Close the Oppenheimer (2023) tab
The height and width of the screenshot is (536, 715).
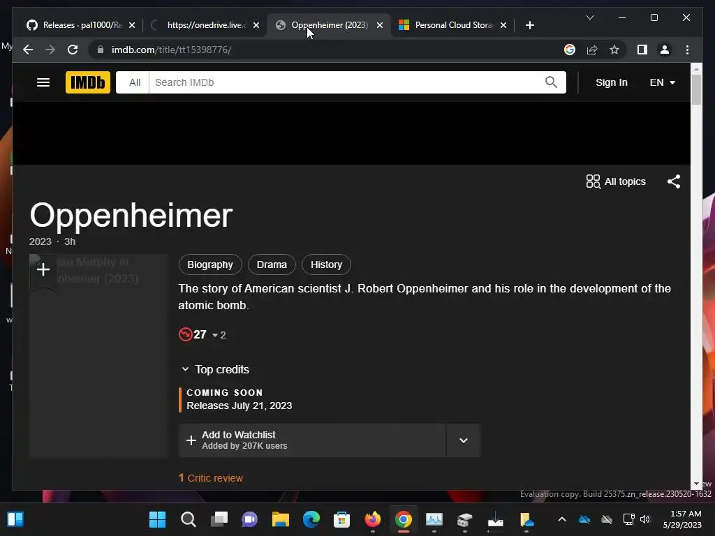(x=380, y=25)
